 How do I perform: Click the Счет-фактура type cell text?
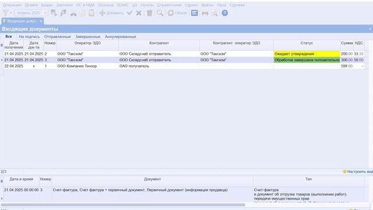pyautogui.click(x=266, y=190)
